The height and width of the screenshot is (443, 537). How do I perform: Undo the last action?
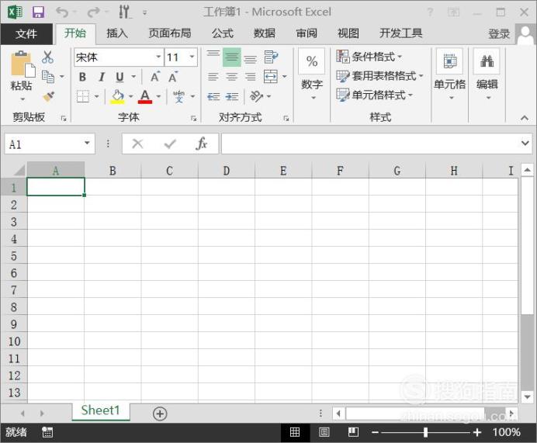pos(62,12)
